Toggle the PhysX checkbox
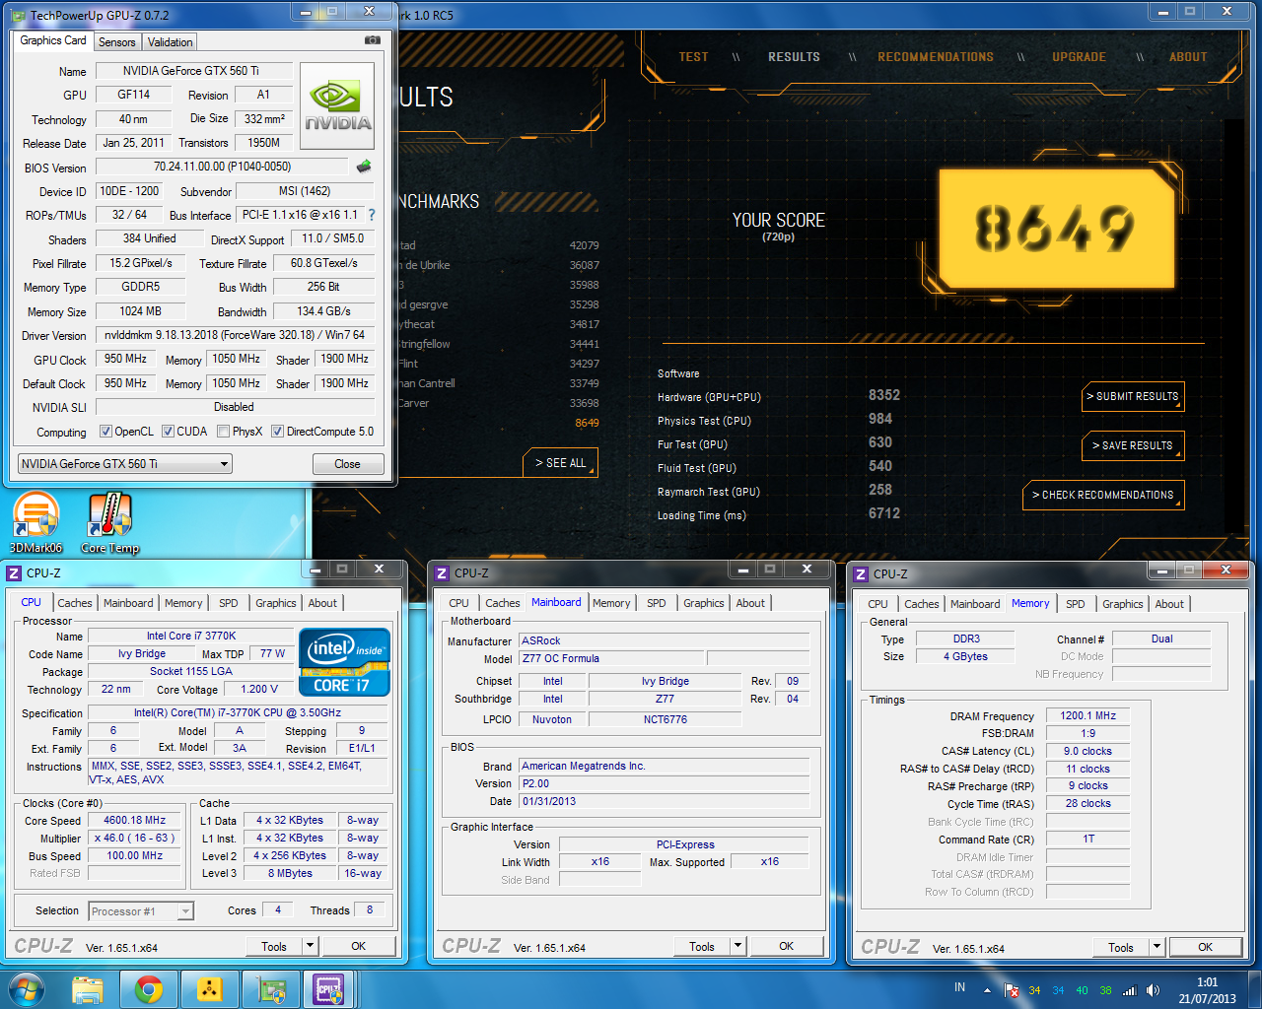Image resolution: width=1262 pixels, height=1009 pixels. click(224, 432)
